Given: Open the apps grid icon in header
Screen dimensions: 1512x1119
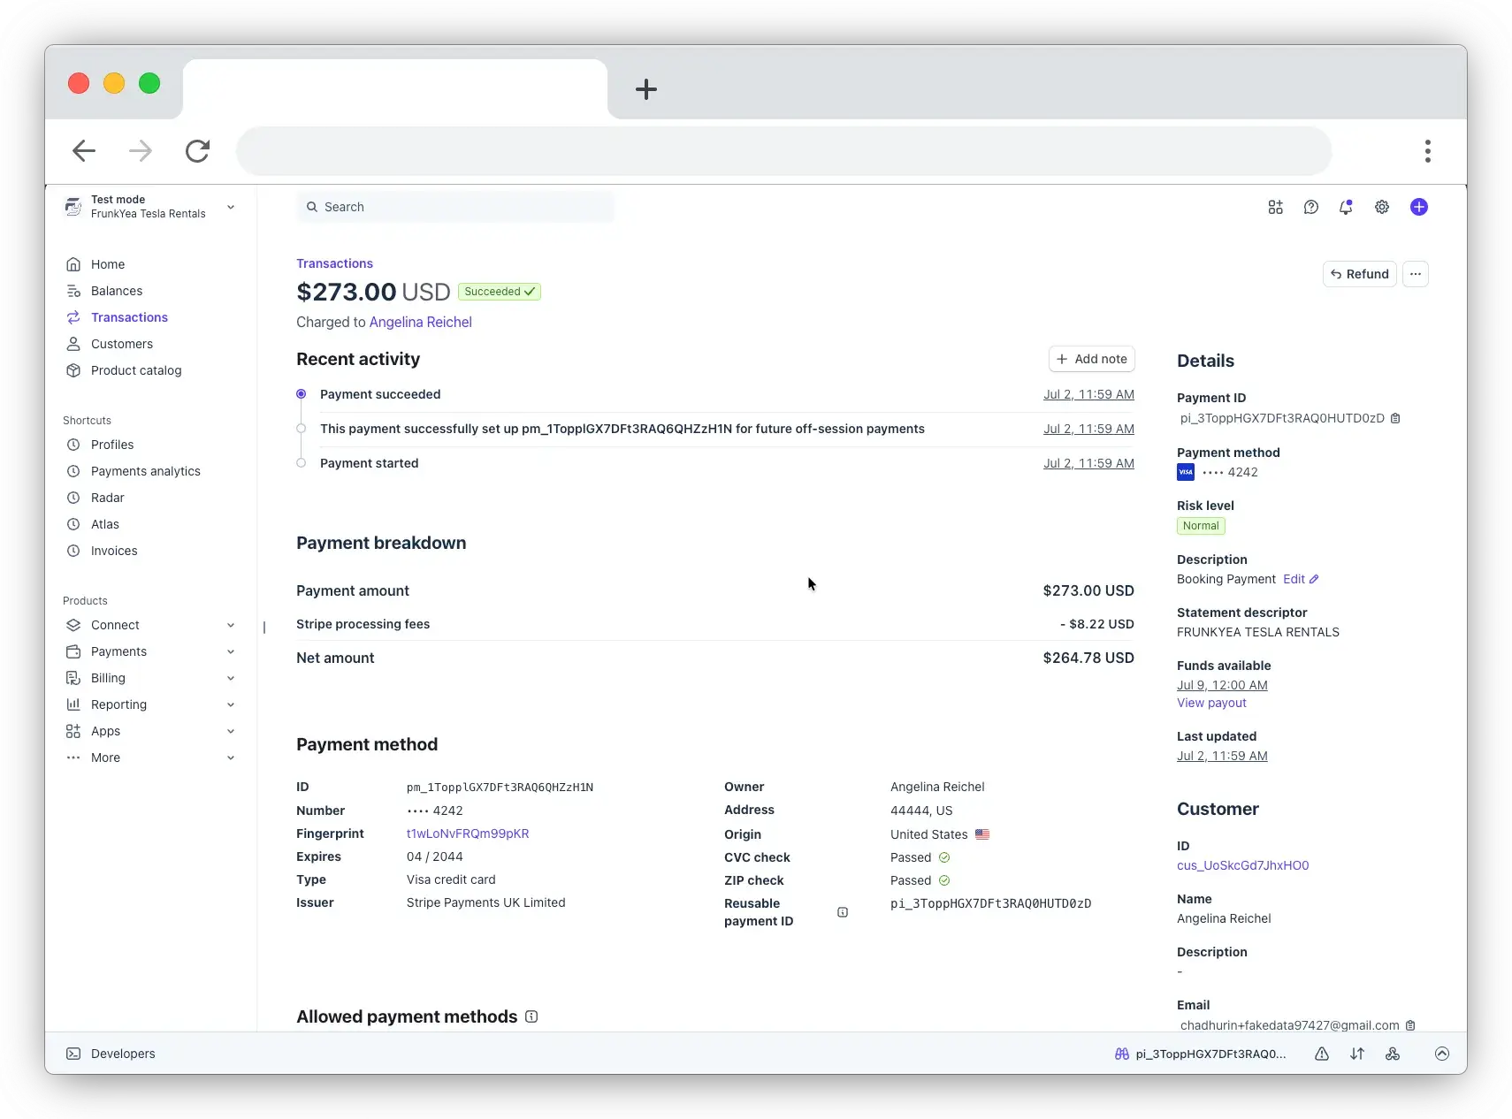Looking at the screenshot, I should 1275,207.
